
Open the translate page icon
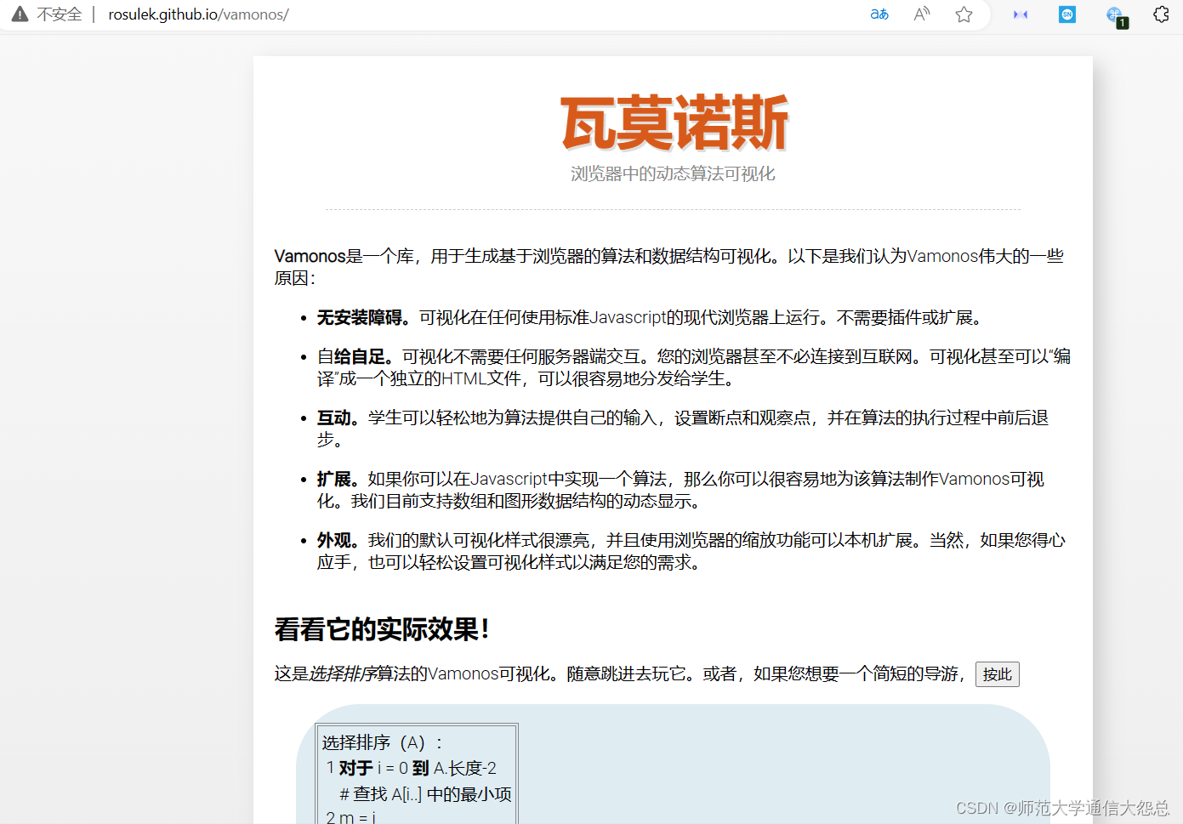tap(879, 14)
